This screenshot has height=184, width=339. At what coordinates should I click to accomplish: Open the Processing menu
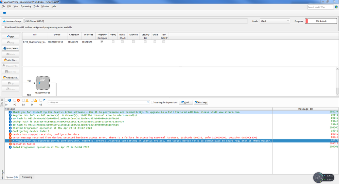25,6
